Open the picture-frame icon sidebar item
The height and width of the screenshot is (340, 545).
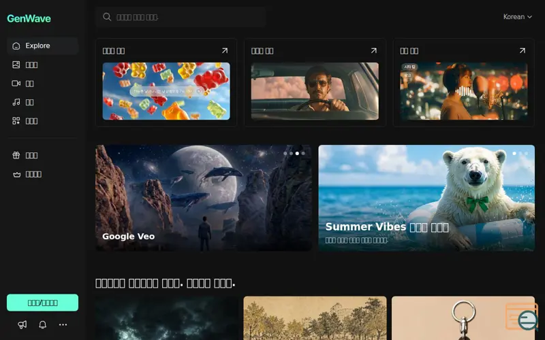42,65
